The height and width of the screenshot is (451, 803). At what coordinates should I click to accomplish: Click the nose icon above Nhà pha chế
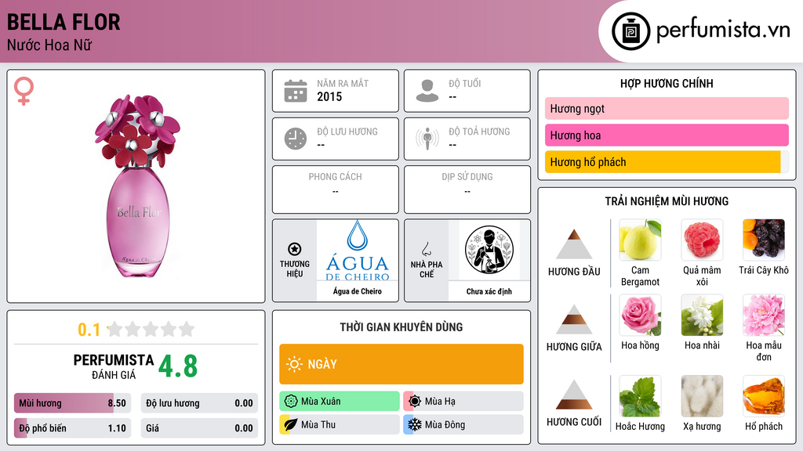click(x=426, y=249)
